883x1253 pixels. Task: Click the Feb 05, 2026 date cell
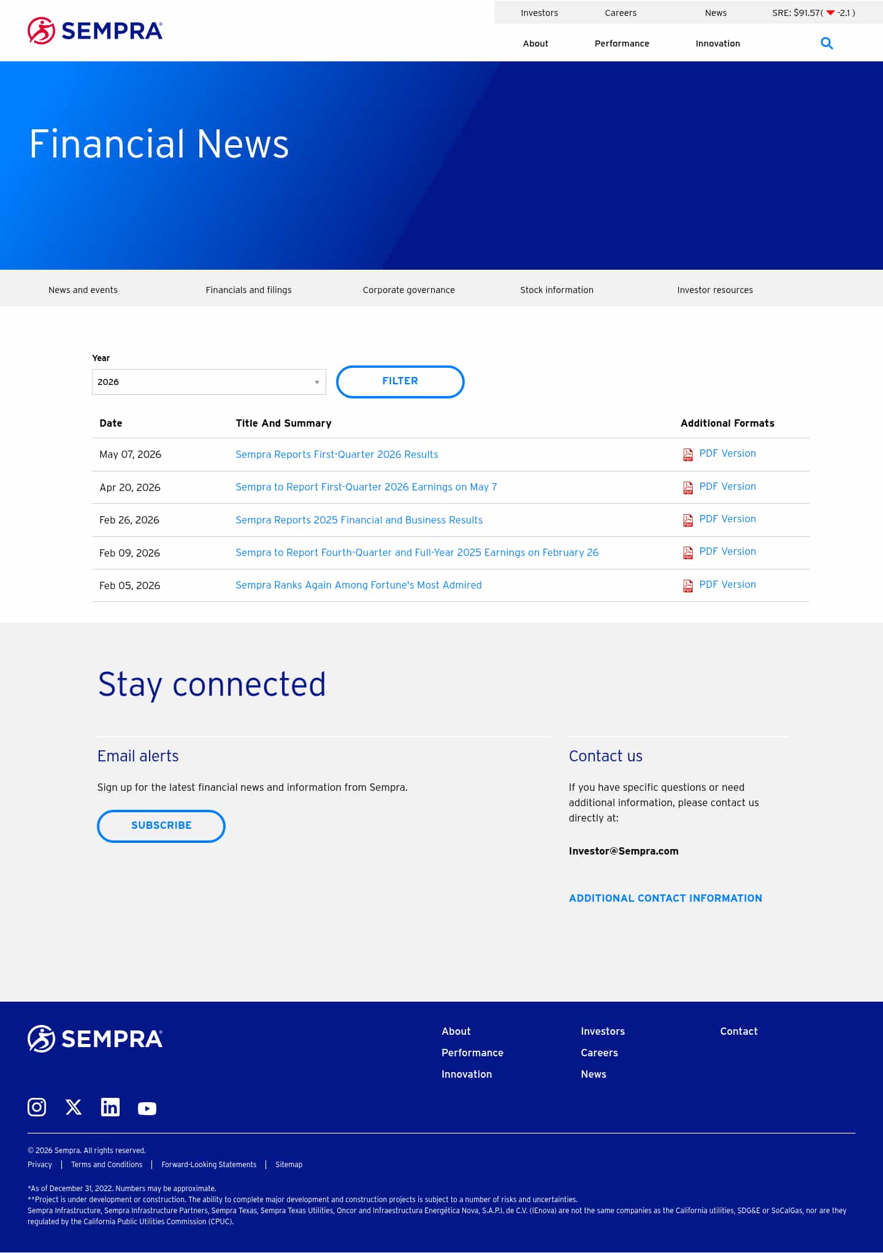pyautogui.click(x=130, y=586)
